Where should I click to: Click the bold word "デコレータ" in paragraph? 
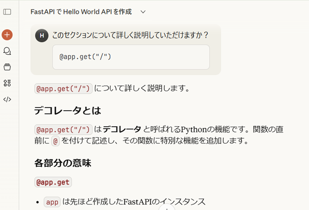coord(122,129)
